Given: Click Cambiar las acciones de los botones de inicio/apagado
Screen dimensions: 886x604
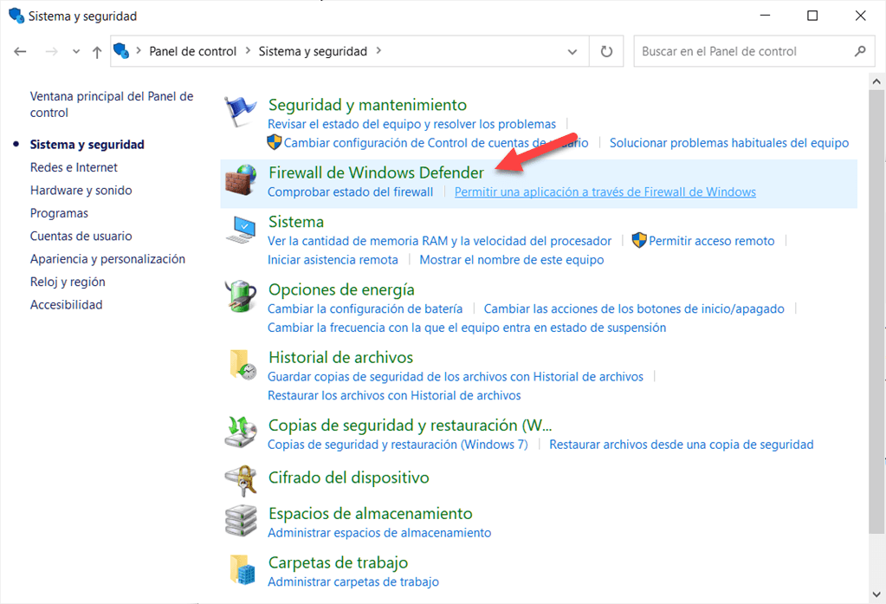Looking at the screenshot, I should click(634, 308).
